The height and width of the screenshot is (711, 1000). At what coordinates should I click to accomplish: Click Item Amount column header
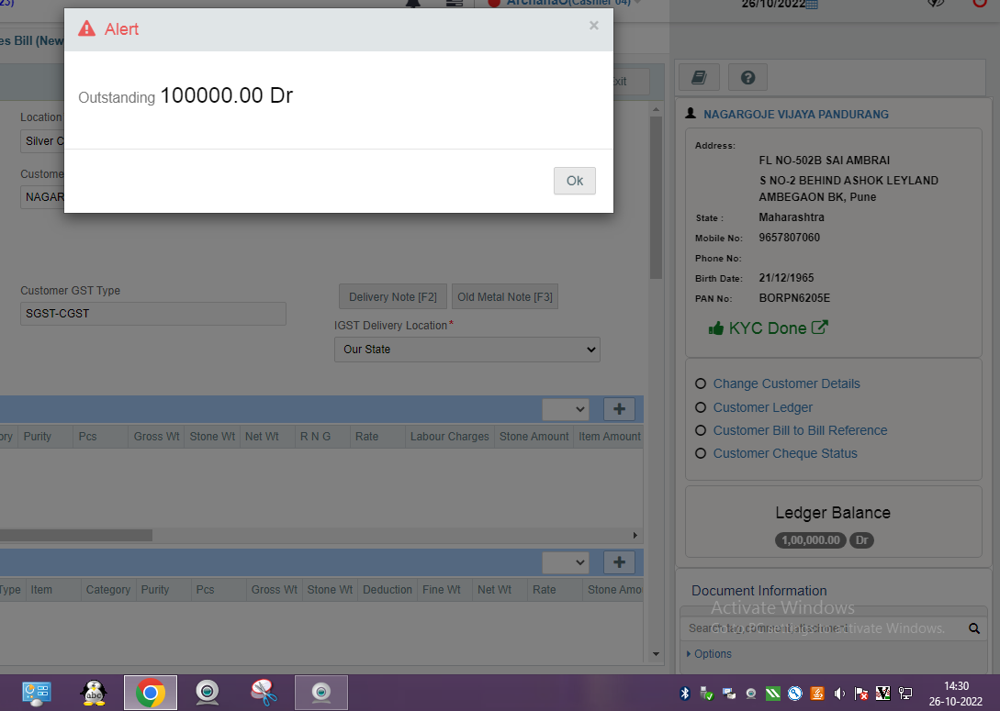pyautogui.click(x=609, y=437)
